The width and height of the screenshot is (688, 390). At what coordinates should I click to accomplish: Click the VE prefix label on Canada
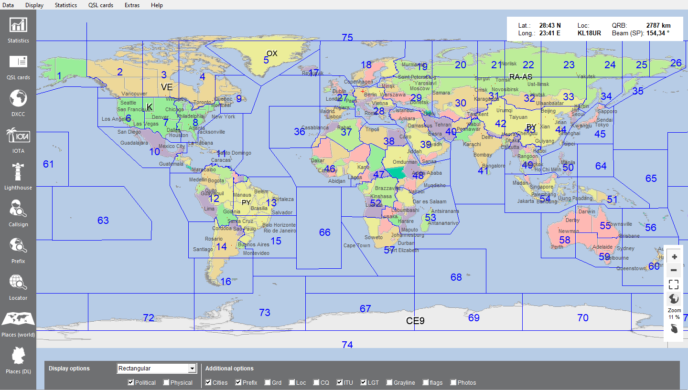pyautogui.click(x=166, y=87)
